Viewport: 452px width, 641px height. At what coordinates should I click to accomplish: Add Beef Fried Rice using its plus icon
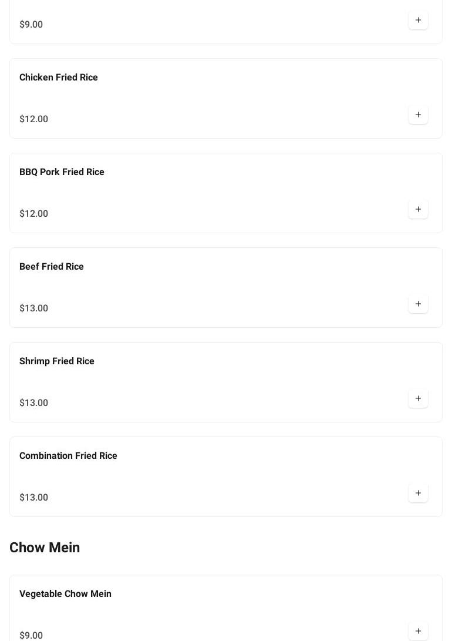pyautogui.click(x=418, y=304)
